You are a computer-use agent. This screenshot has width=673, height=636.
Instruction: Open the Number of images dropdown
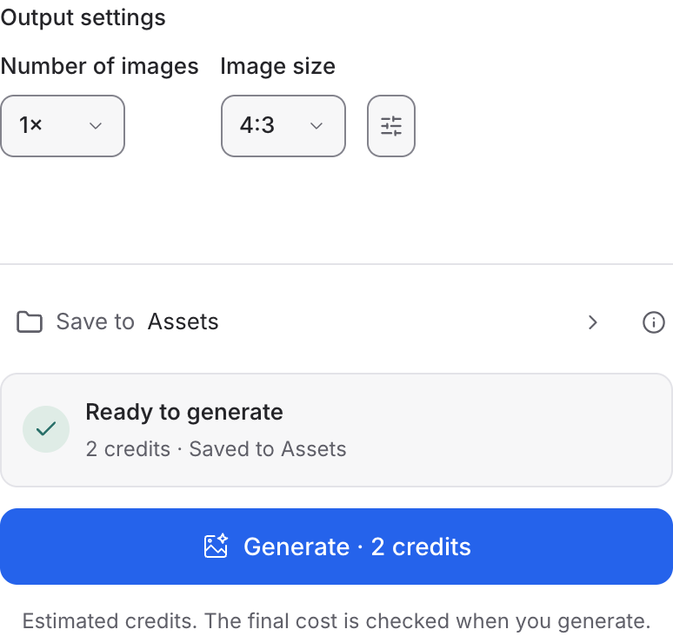tap(63, 126)
